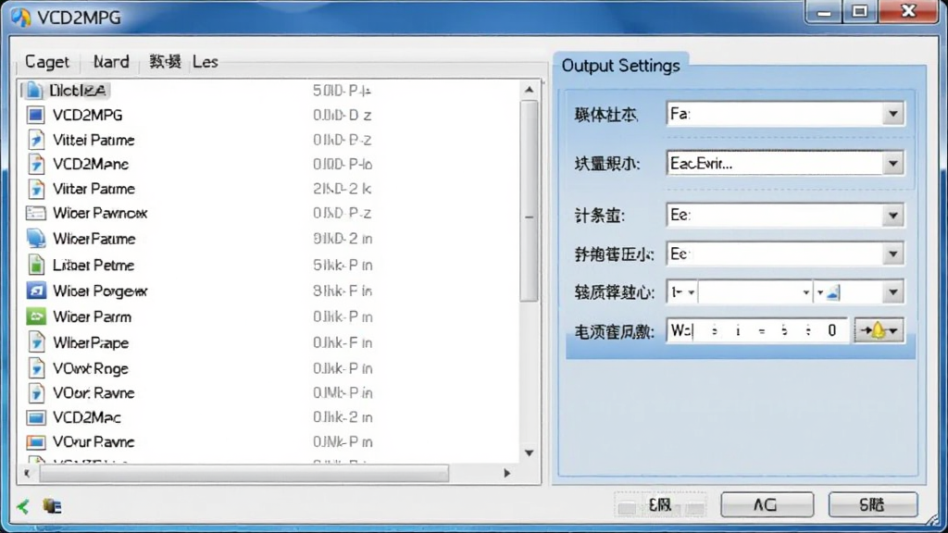The width and height of the screenshot is (948, 533).
Task: Select the Litbet Petme row text
Action: click(x=94, y=265)
